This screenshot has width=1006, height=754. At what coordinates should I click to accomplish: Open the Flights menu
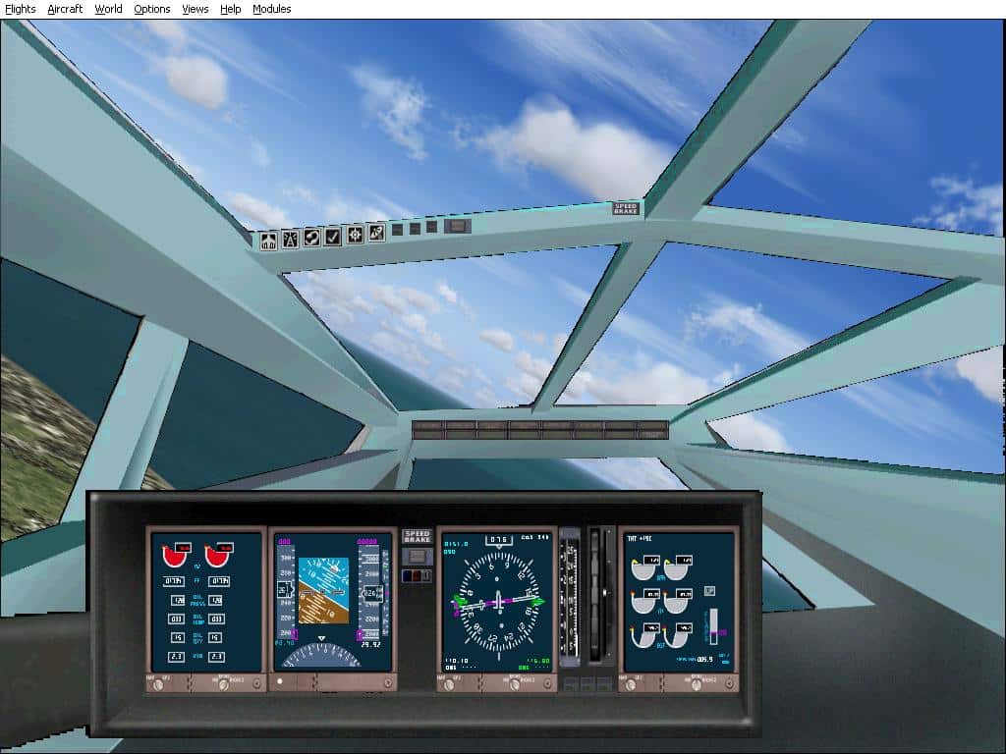pyautogui.click(x=19, y=9)
